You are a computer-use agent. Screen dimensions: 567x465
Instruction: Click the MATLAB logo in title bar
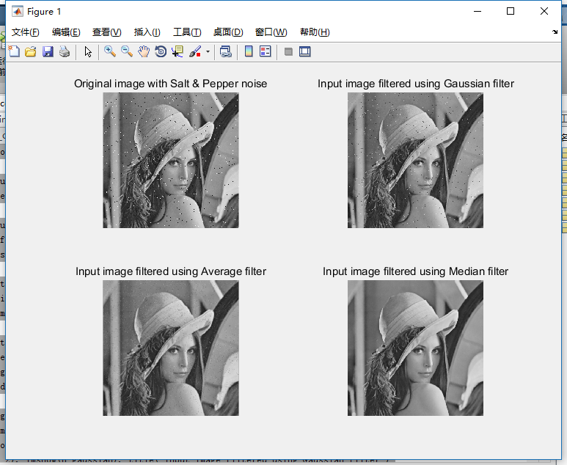[17, 12]
